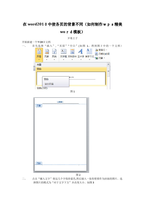145x205 pixels.
Task: Click the WordArt (艺术字) icon
Action: tap(81, 51)
